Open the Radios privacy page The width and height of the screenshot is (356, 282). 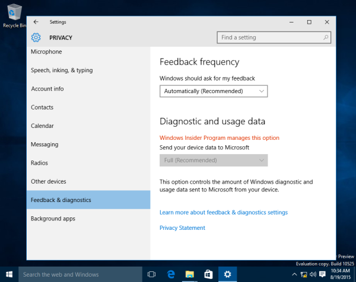click(88, 163)
